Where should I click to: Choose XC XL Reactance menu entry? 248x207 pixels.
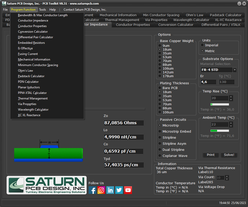tap(47, 115)
